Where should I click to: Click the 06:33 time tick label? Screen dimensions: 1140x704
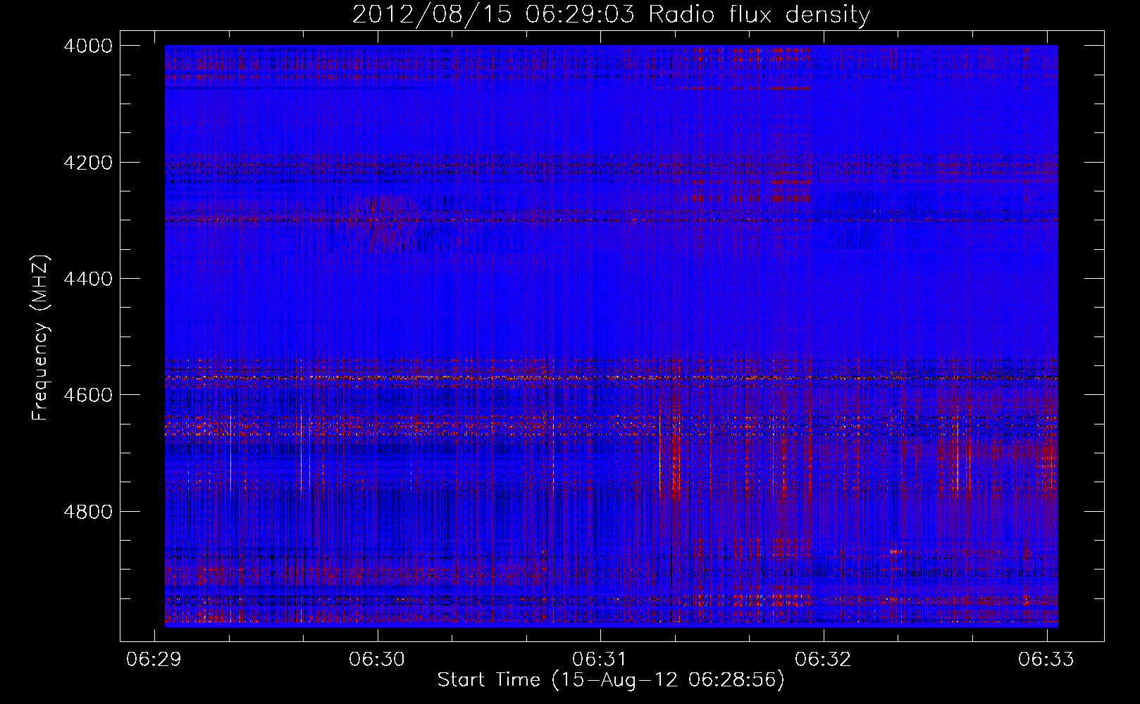[1046, 659]
